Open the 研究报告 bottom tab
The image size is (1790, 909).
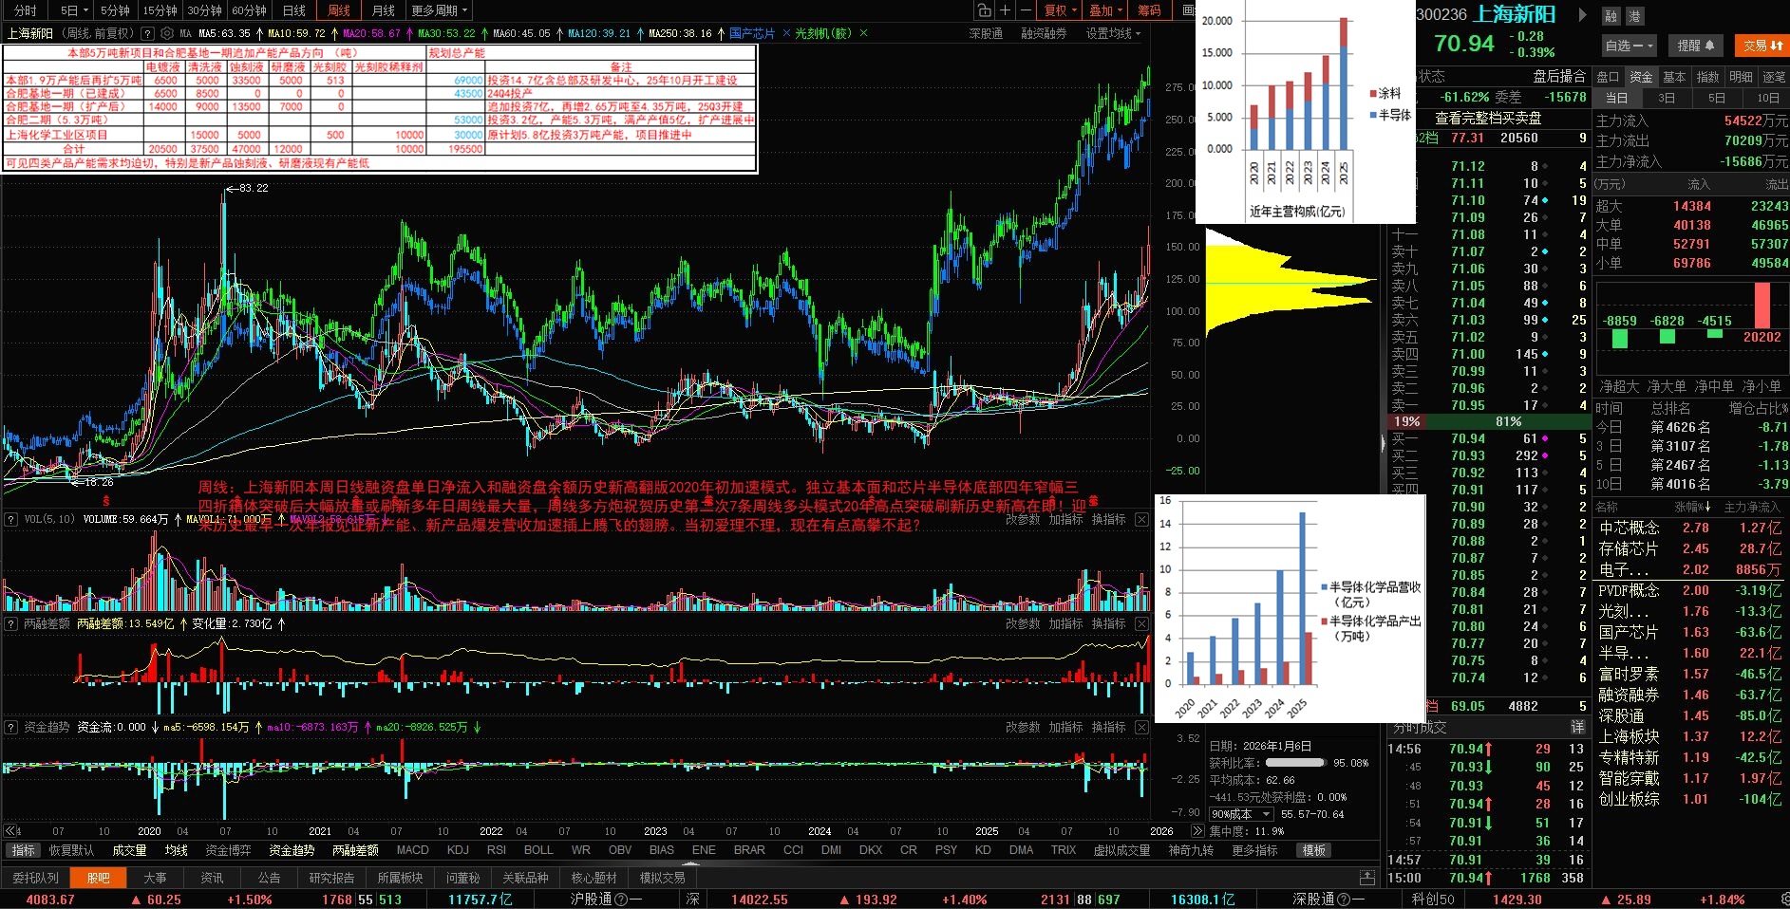tap(331, 878)
